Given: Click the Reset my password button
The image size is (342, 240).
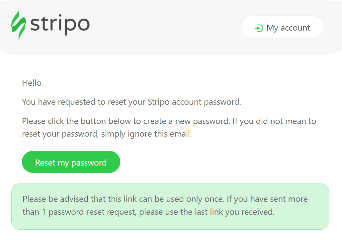Looking at the screenshot, I should coord(71,162).
